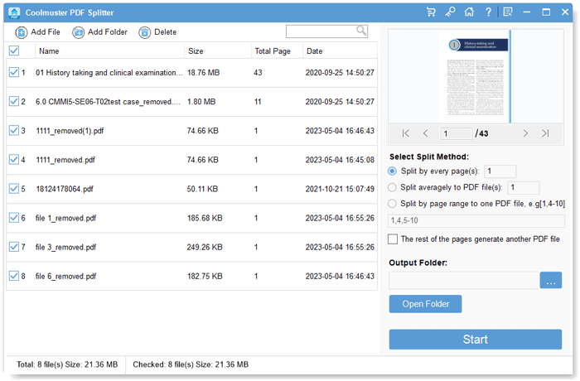Click the Add Folder label
580x381 pixels.
107,32
